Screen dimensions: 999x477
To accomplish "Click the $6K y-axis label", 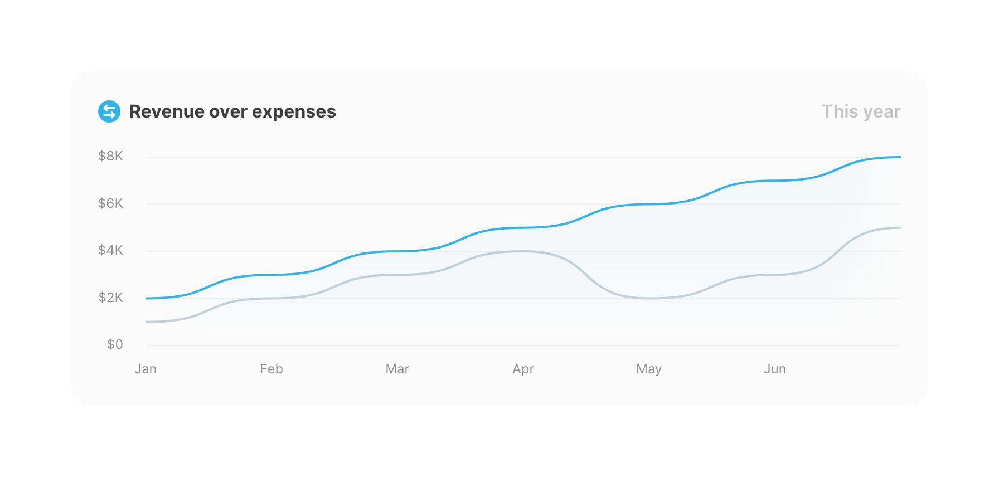I will pyautogui.click(x=110, y=203).
